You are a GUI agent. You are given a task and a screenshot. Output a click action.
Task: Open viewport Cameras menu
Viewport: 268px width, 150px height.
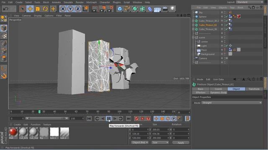(x=26, y=15)
